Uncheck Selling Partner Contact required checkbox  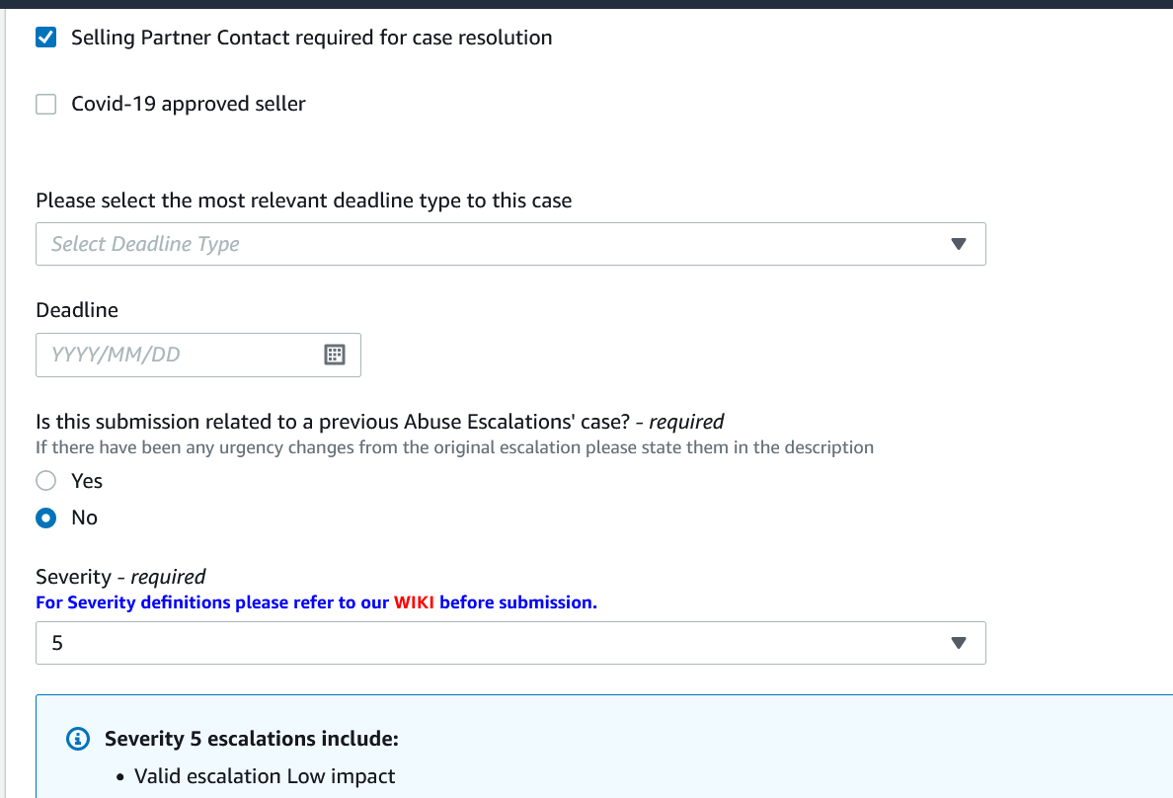coord(45,38)
